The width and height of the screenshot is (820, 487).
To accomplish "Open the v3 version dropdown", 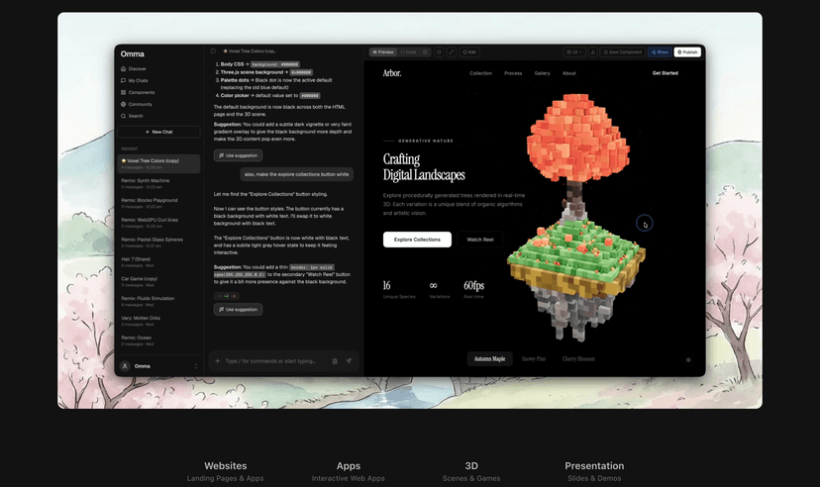I will (574, 52).
